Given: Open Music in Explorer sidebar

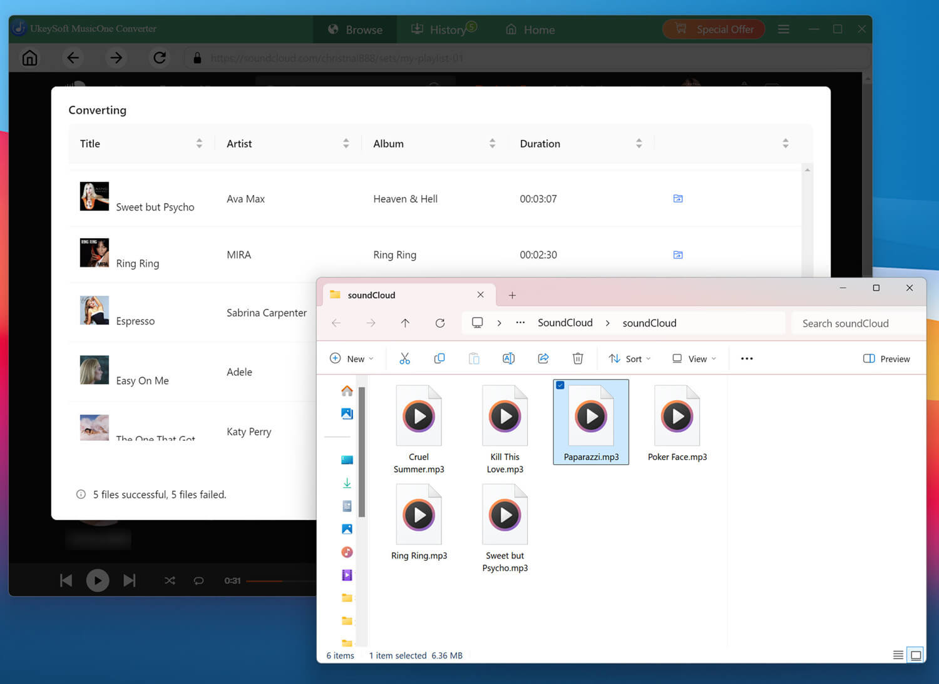Looking at the screenshot, I should point(347,552).
